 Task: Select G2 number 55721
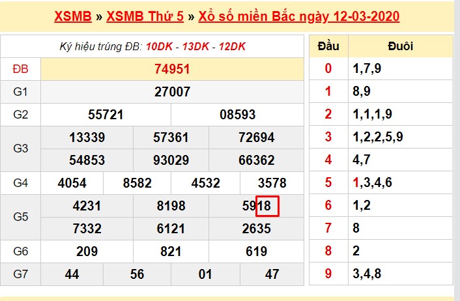pos(106,115)
